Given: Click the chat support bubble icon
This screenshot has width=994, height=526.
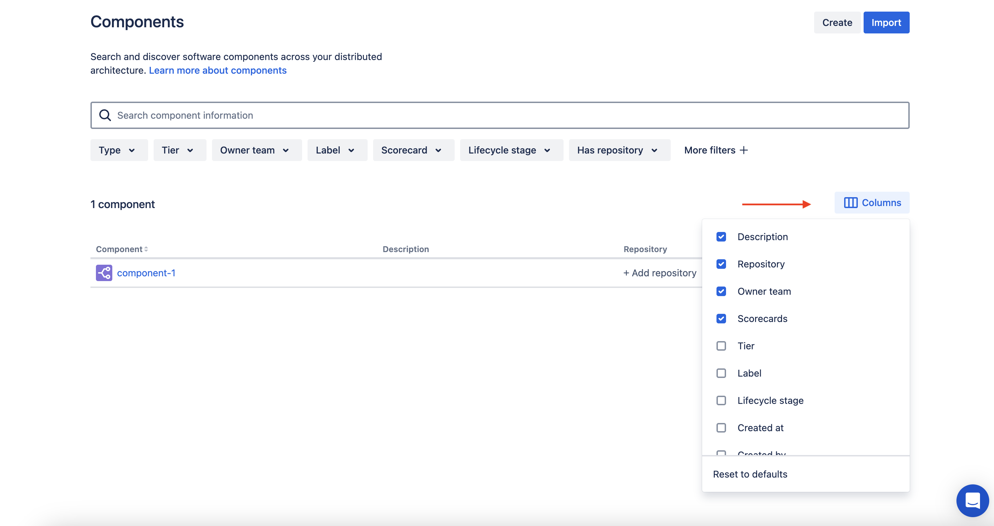Looking at the screenshot, I should 972,500.
